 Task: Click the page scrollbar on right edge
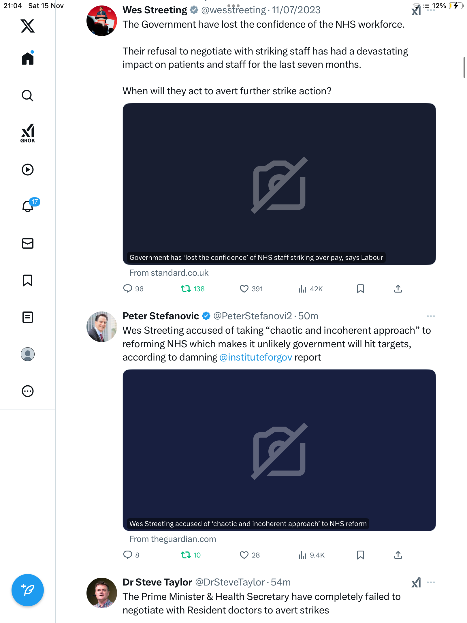464,68
